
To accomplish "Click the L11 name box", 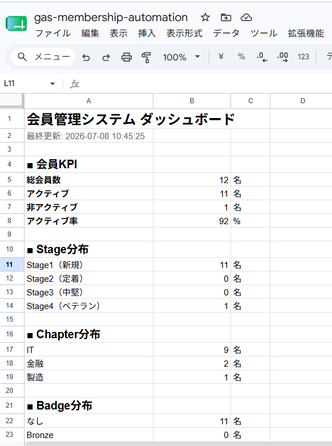I will [26, 84].
